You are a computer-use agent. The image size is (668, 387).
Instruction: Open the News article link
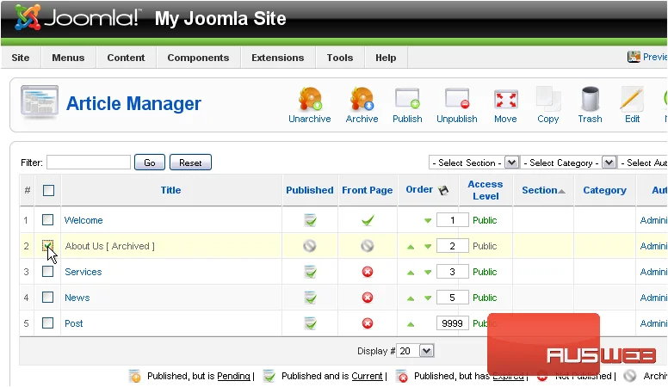77,298
